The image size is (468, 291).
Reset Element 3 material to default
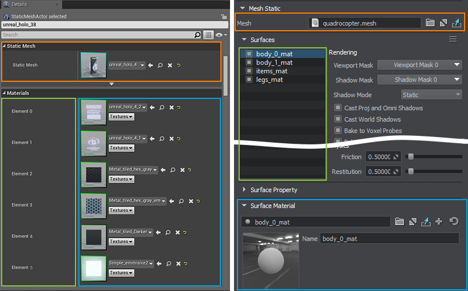[x=199, y=201]
